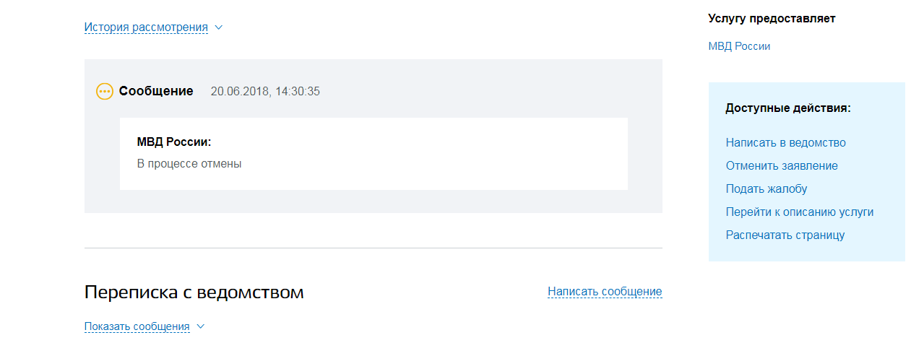Click the Сообщение heading label
This screenshot has width=911, height=343.
156,91
